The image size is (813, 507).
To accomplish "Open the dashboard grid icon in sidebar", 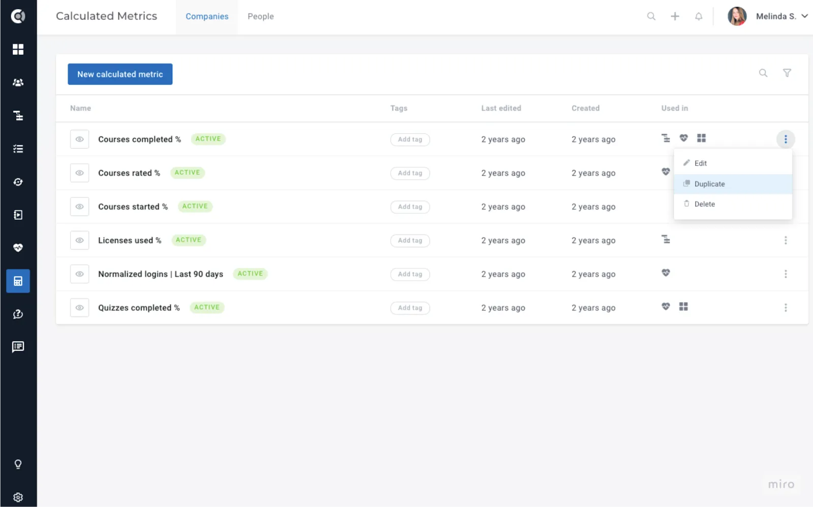I will (x=18, y=49).
